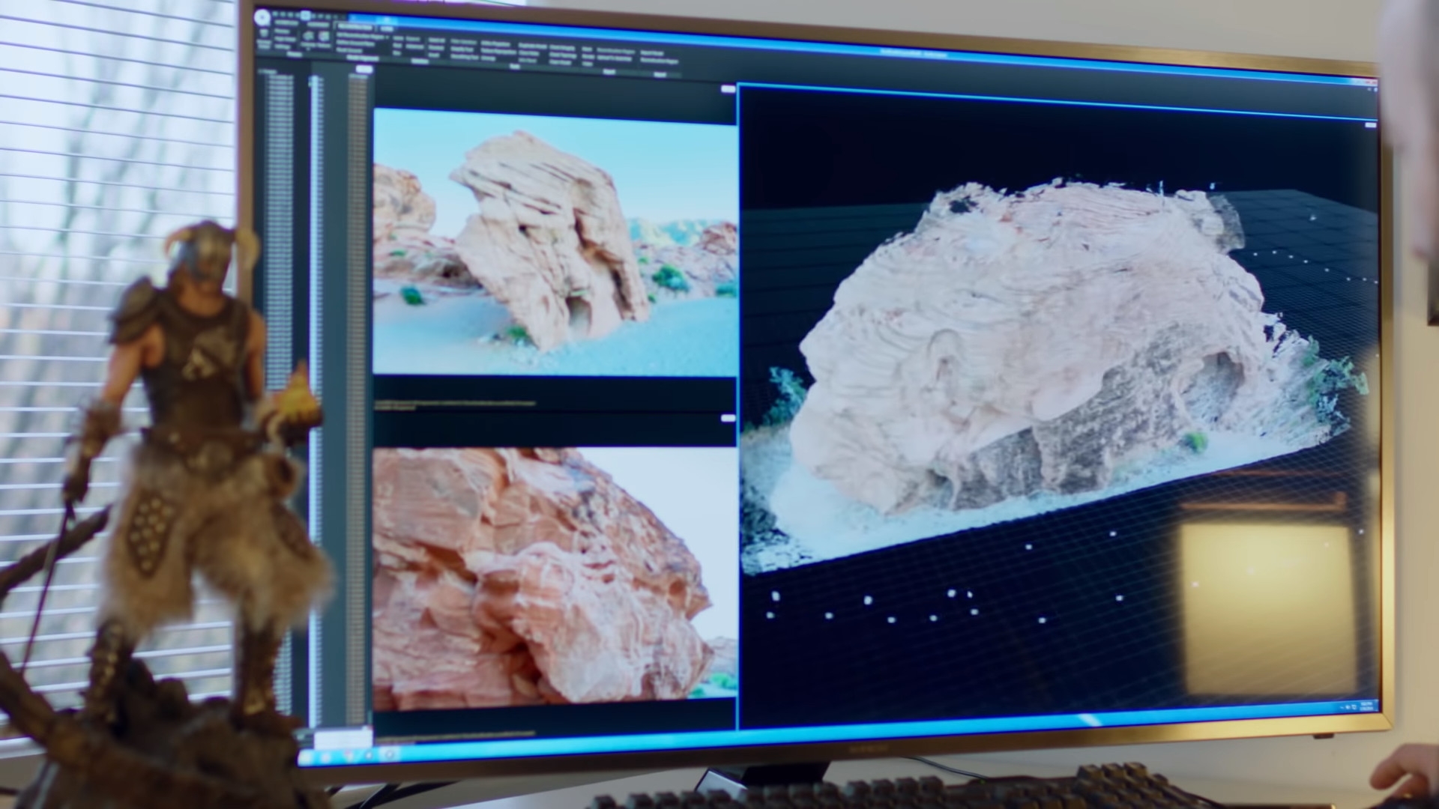Switch to the SCENE ribbon tab
The width and height of the screenshot is (1439, 809).
(387, 28)
